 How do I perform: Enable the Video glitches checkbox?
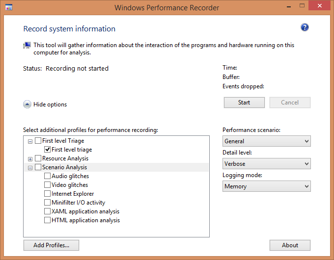[47, 184]
